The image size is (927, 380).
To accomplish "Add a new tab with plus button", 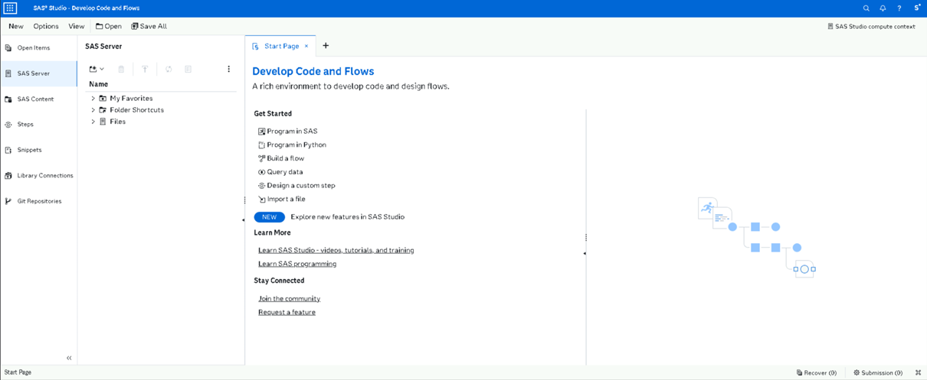I will pos(326,46).
